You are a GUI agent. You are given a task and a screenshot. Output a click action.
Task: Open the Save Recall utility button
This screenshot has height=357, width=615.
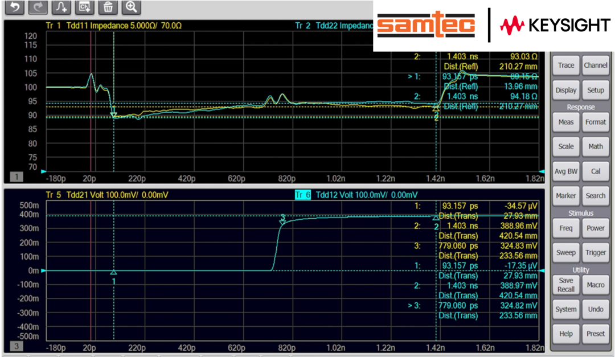pos(566,285)
